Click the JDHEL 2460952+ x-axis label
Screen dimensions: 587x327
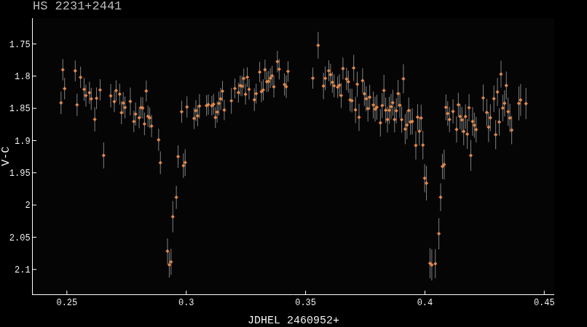coord(293,320)
